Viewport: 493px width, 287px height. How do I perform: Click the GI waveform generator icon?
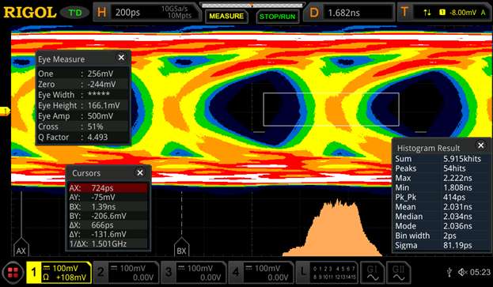click(x=372, y=273)
